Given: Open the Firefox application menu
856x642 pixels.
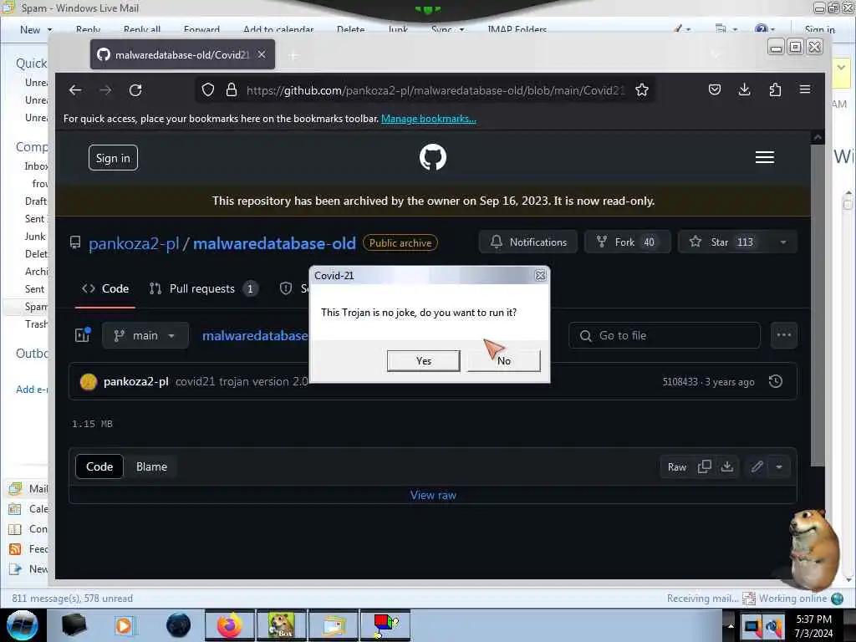Looking at the screenshot, I should tap(805, 89).
